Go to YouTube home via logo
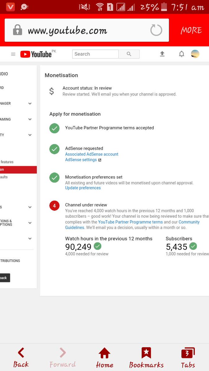The image size is (209, 371). (36, 54)
